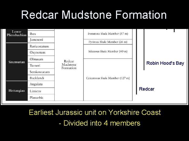Click the 'Turneri' zone row
This screenshot has height=141, width=189.
pyautogui.click(x=41, y=66)
